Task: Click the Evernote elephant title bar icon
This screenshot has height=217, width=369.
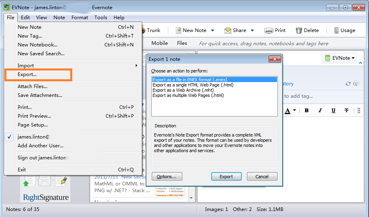Action: pos(6,7)
